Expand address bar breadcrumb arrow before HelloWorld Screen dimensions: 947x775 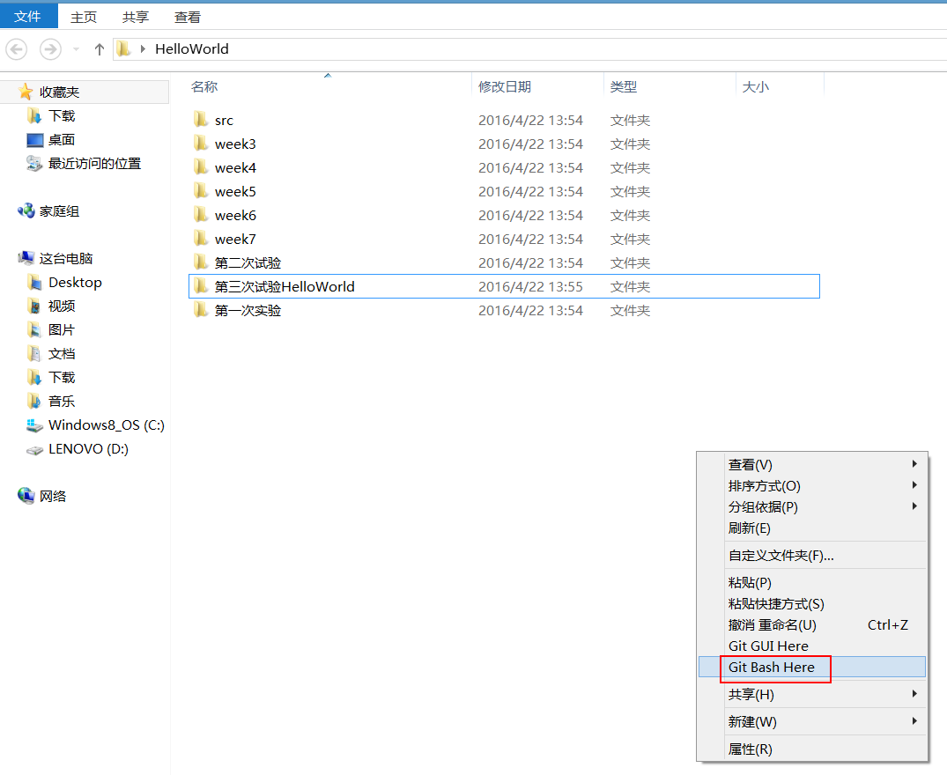(143, 49)
